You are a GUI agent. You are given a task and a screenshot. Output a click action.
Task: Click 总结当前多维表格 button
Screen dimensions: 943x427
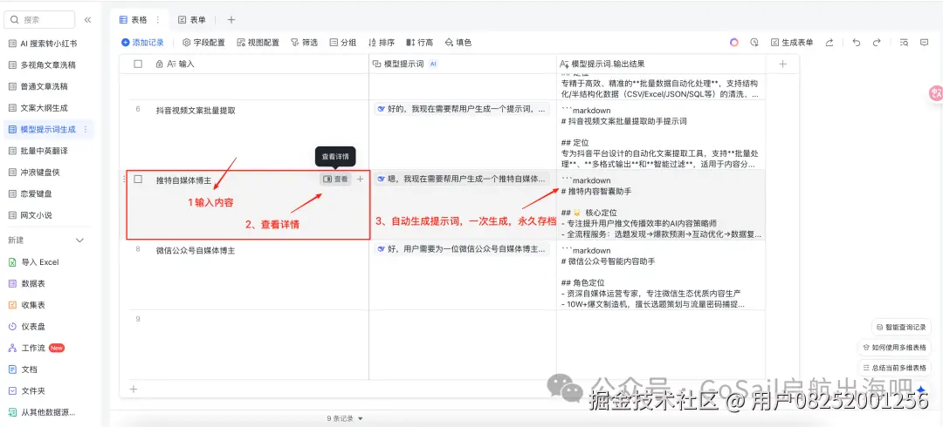[894, 368]
